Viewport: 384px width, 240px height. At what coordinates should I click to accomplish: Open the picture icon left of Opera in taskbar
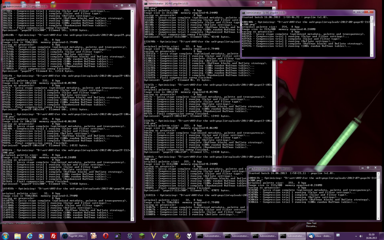click(94, 236)
